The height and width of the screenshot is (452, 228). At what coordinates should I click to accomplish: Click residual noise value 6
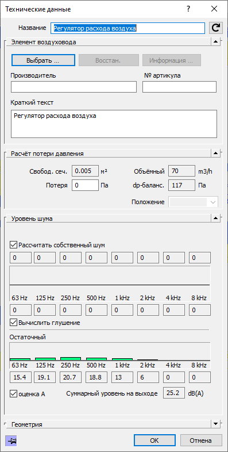(x=148, y=377)
